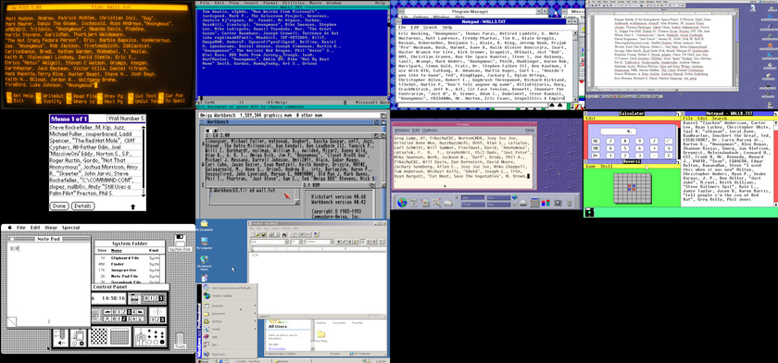778x363 pixels.
Task: Click the C clear key on the Windows 1.0 Calculator
Action: pos(669,156)
